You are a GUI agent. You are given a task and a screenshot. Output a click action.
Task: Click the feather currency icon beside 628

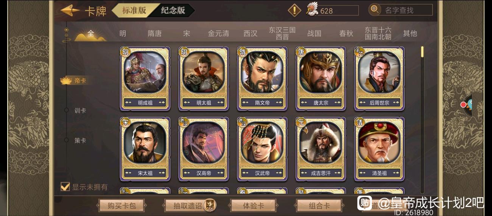tap(312, 9)
